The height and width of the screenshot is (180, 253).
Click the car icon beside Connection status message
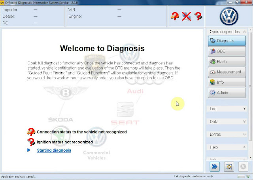pos(31,132)
